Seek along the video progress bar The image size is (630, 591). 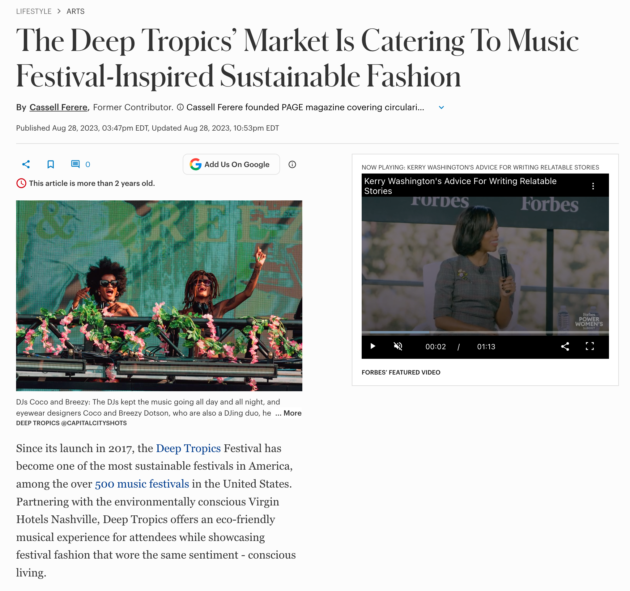click(485, 332)
